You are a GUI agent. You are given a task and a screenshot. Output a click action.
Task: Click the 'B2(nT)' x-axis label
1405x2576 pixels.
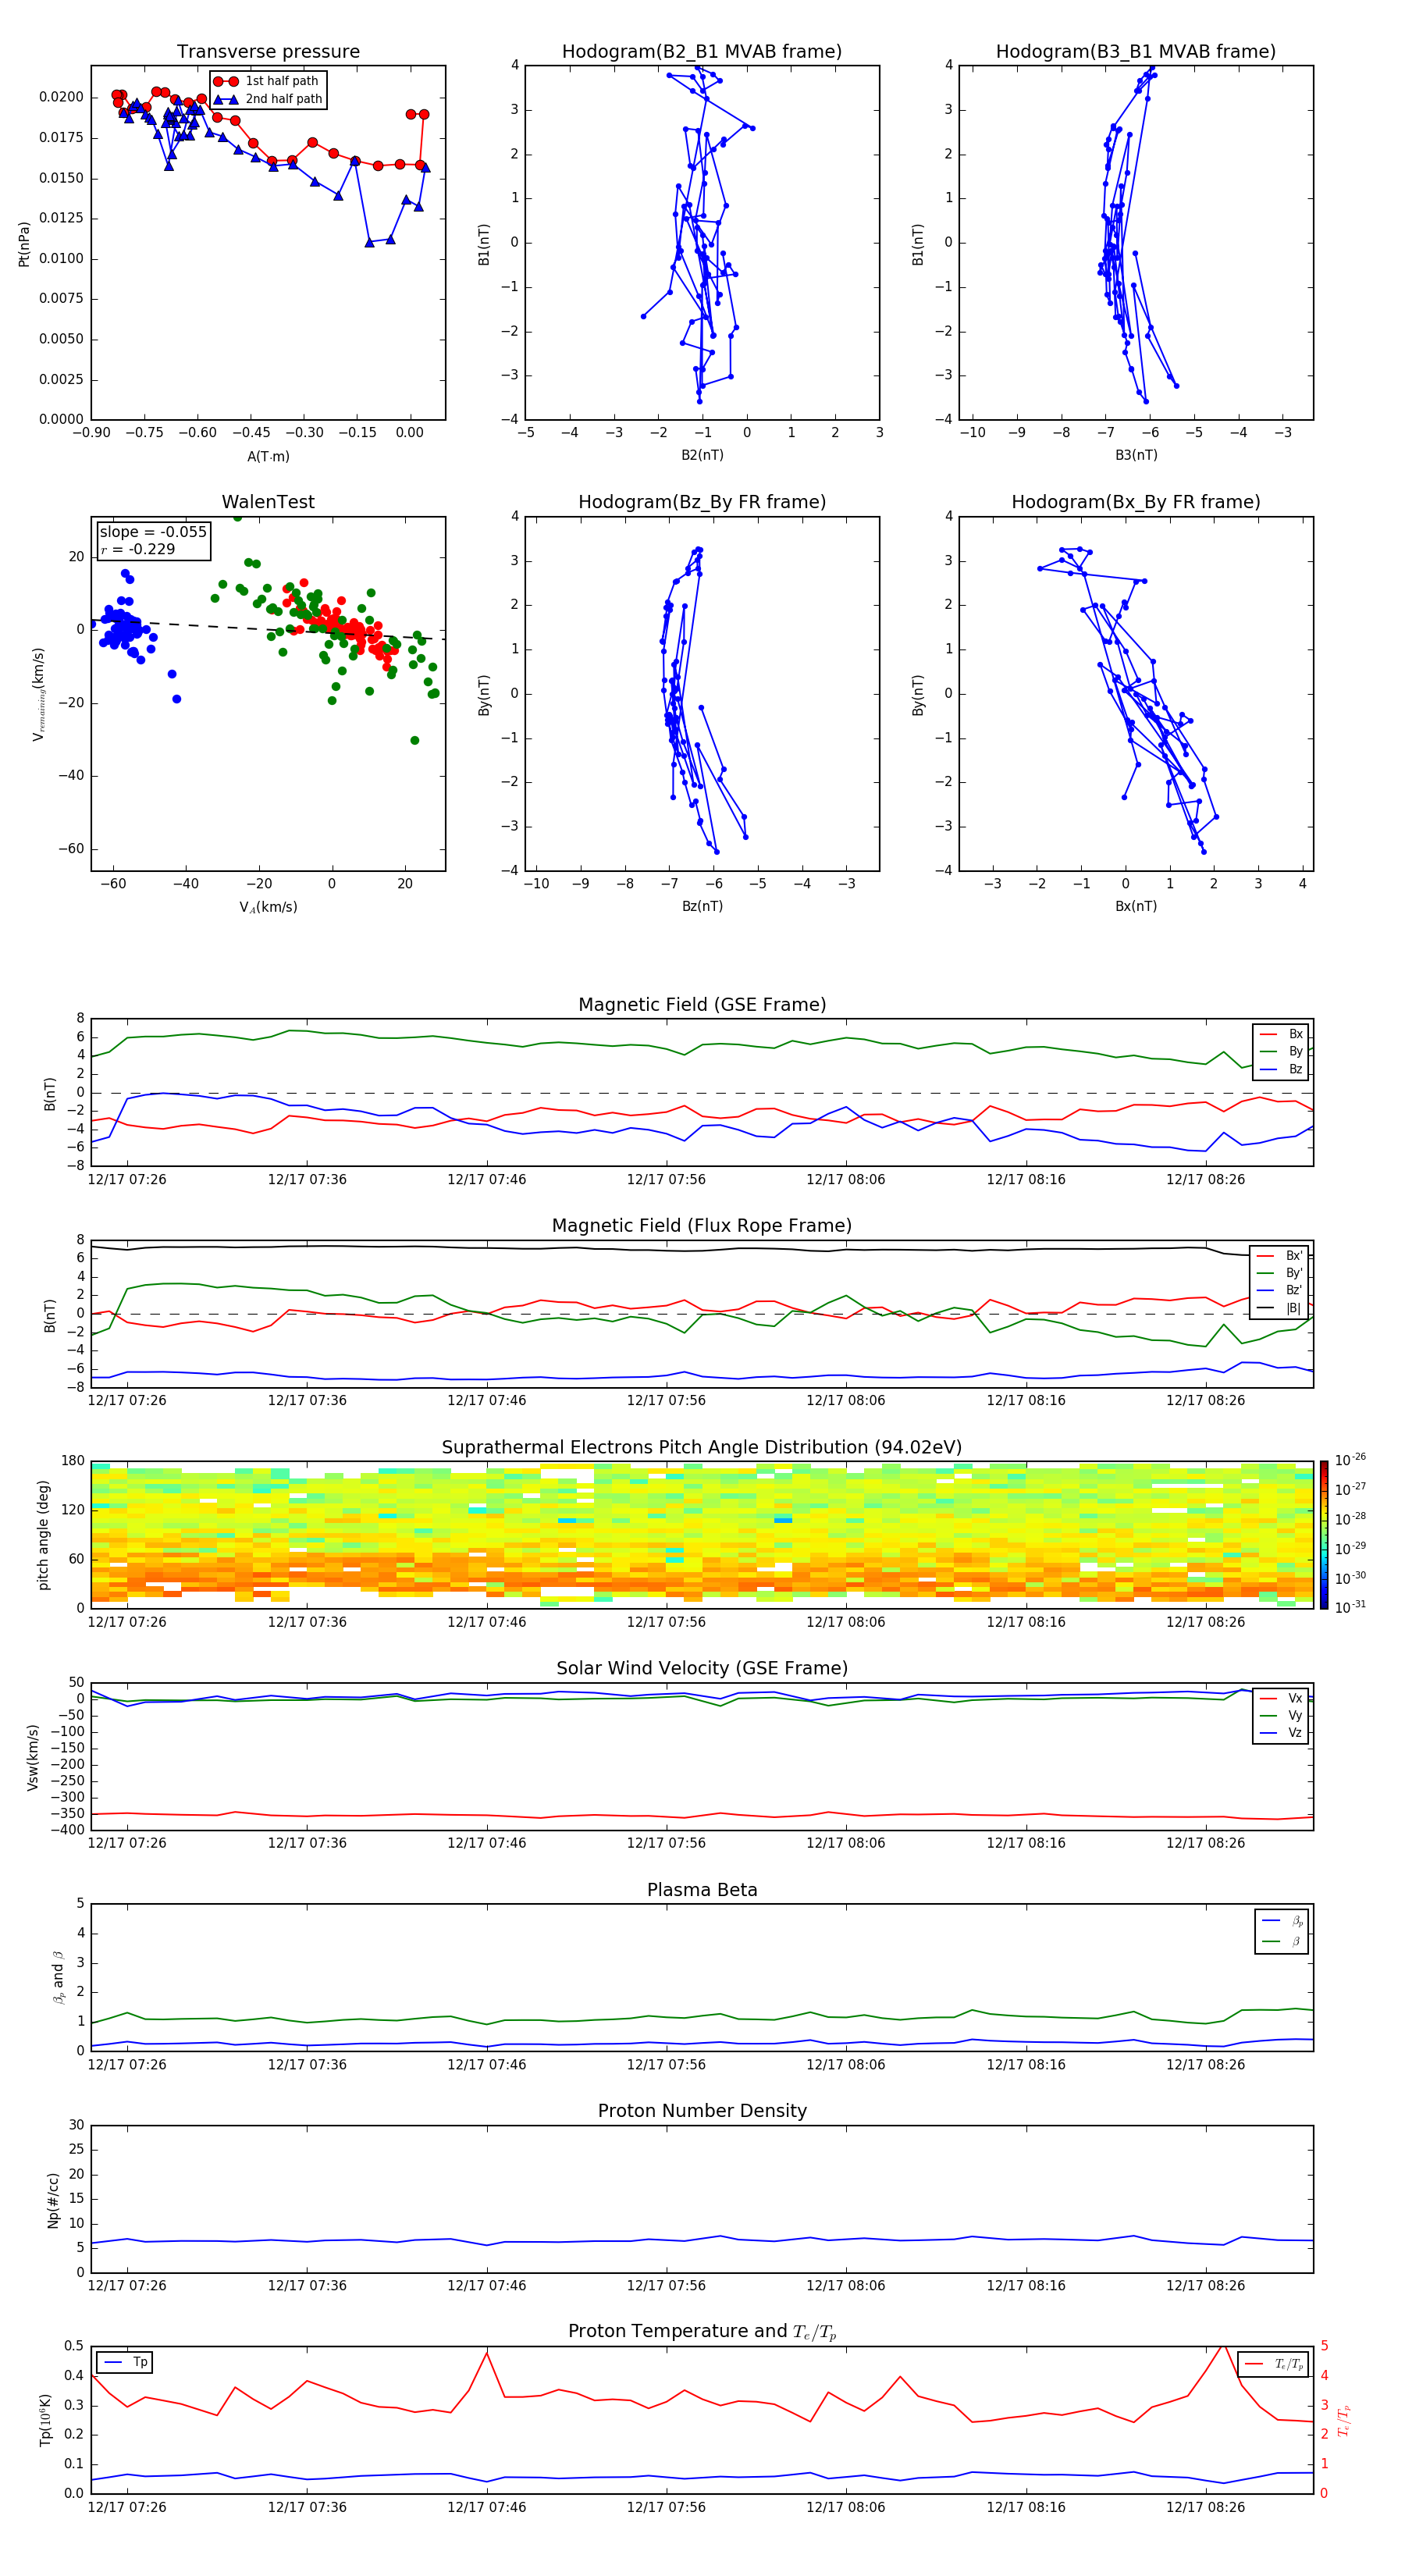tap(702, 455)
